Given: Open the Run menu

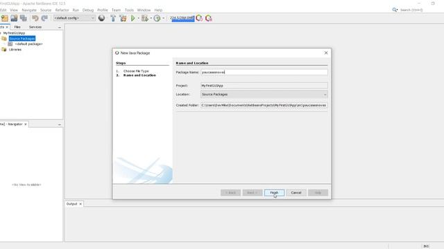Looking at the screenshot, I should (x=76, y=10).
